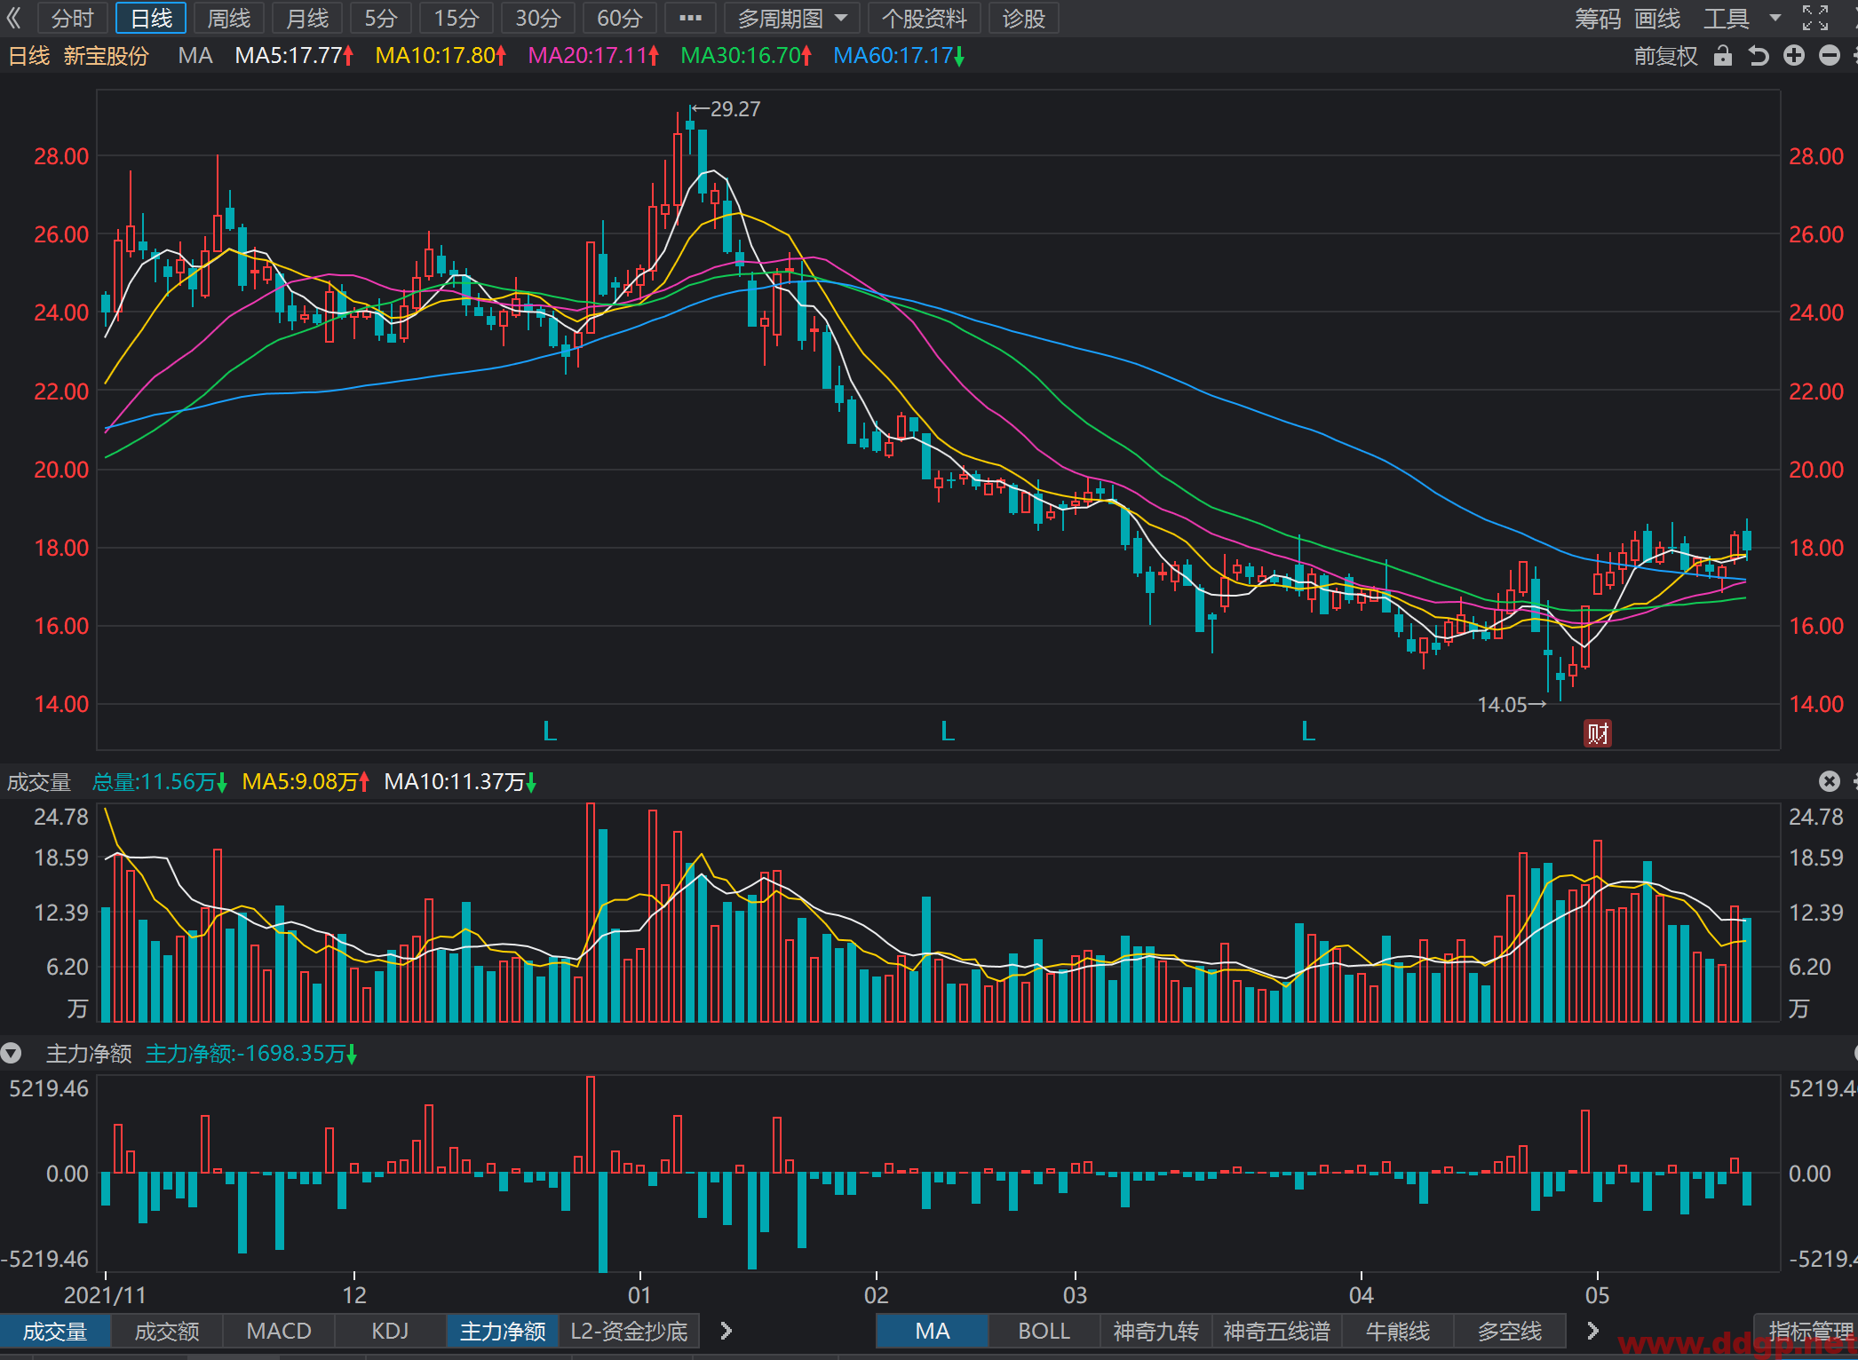
Task: Toggle the 筹码 chip distribution view
Action: pos(1597,18)
